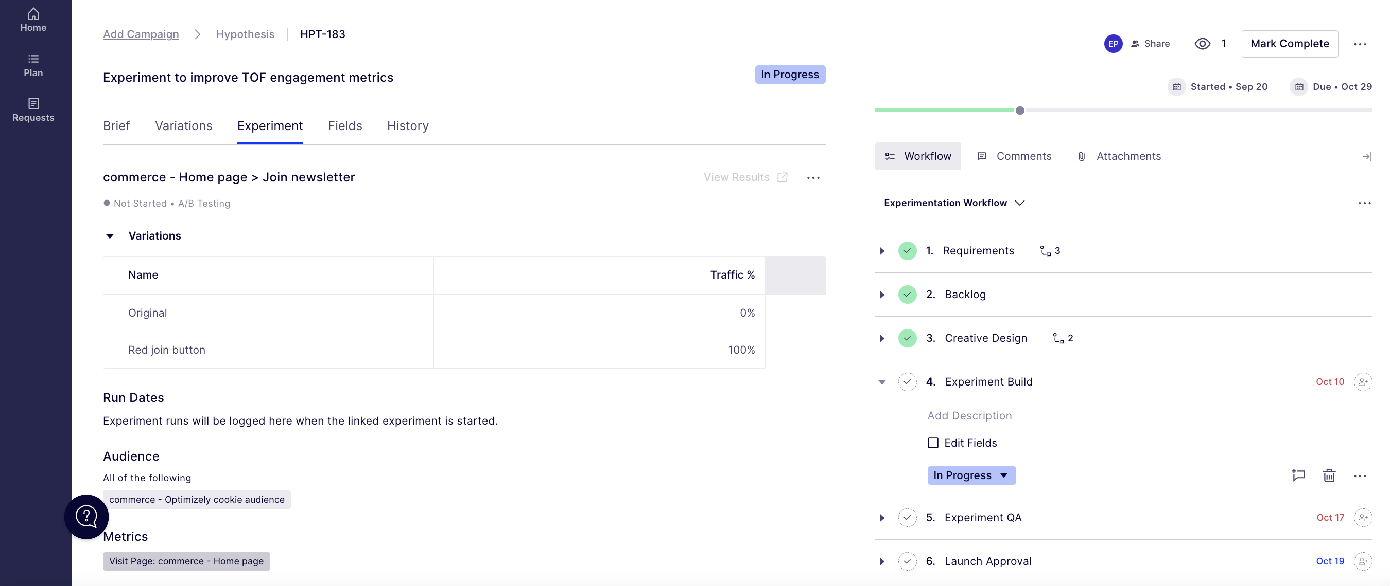1390x586 pixels.
Task: Click the Share icon button
Action: (1136, 43)
